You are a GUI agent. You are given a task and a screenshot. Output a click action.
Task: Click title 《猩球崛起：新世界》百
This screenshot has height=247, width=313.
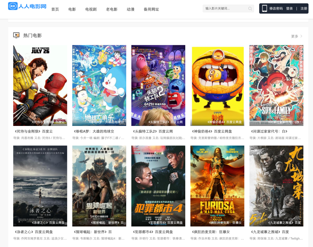[92, 232]
